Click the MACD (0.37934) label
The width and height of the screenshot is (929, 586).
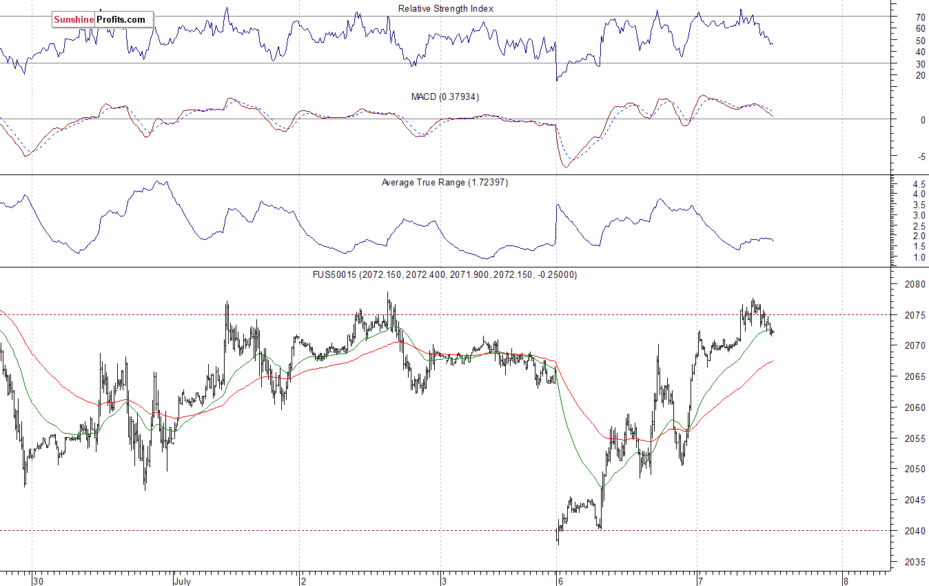(445, 97)
